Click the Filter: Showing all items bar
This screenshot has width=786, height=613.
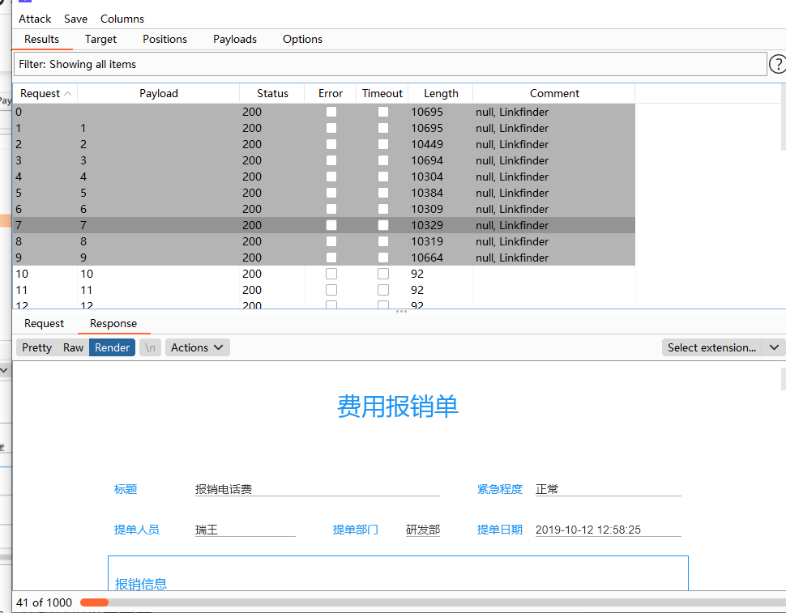click(389, 64)
